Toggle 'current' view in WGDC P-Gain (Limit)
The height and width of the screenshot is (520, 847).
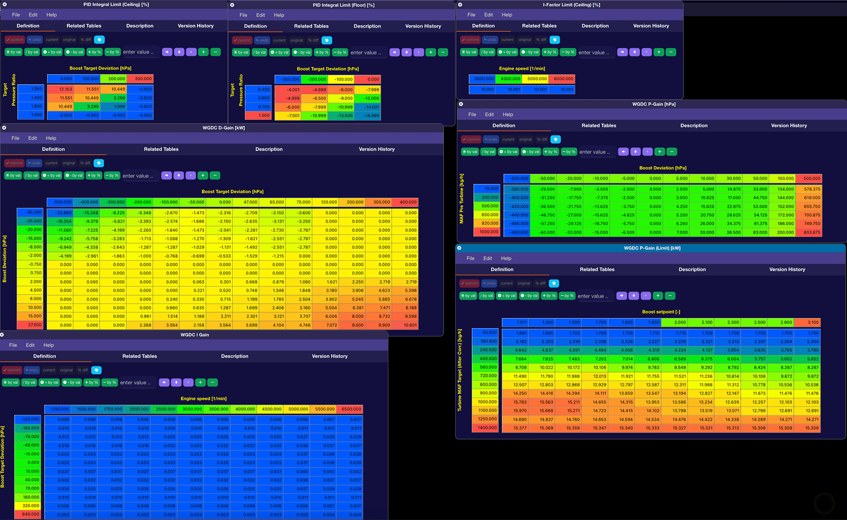[x=506, y=283]
